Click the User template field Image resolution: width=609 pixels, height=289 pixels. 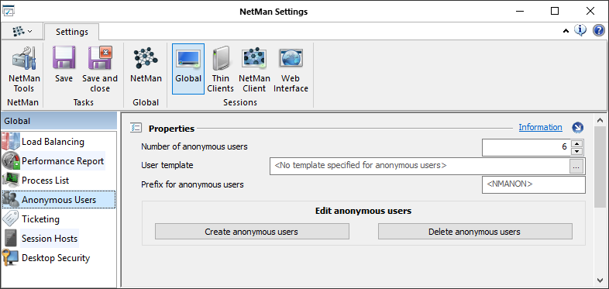point(419,166)
